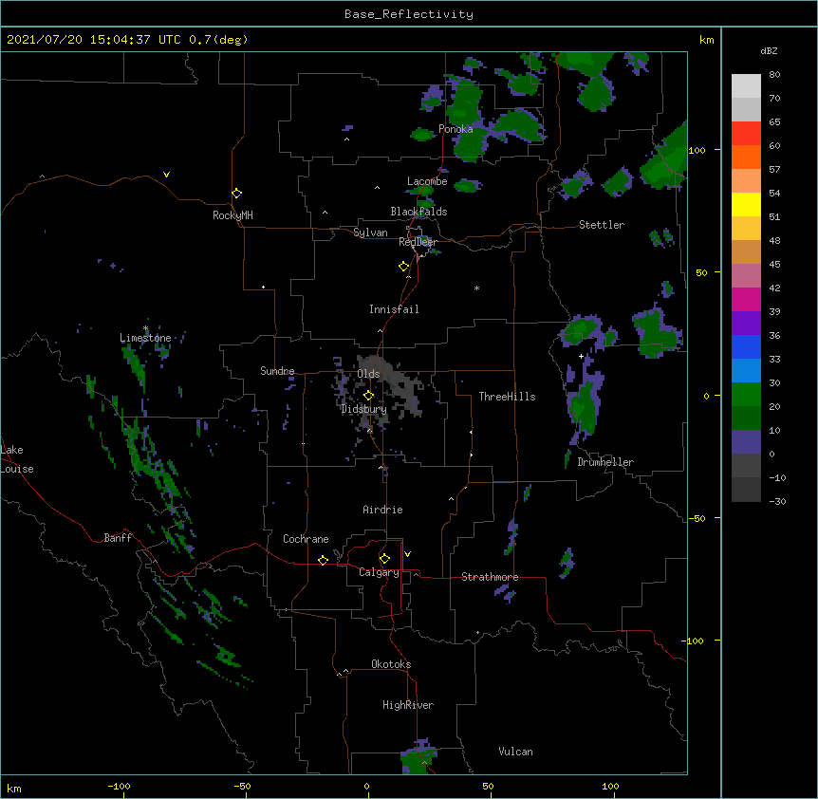
Task: Click the Sundre label
Action: 277,371
